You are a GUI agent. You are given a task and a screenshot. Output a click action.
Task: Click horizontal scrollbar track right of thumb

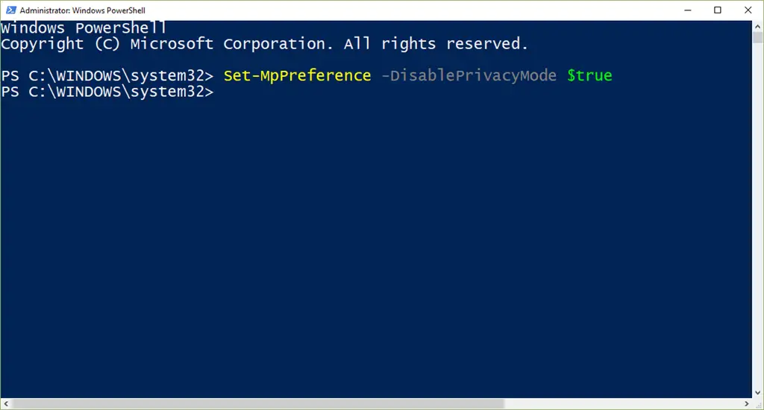click(623, 404)
